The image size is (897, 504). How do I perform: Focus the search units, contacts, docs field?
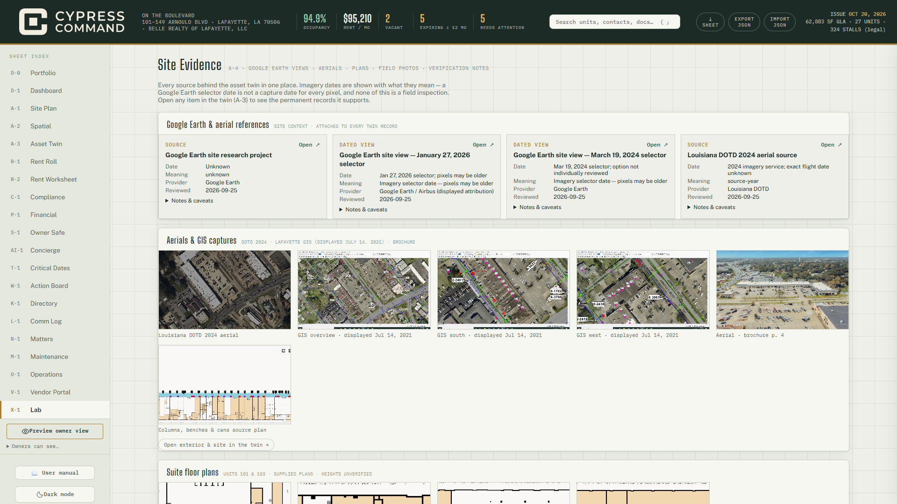(614, 22)
